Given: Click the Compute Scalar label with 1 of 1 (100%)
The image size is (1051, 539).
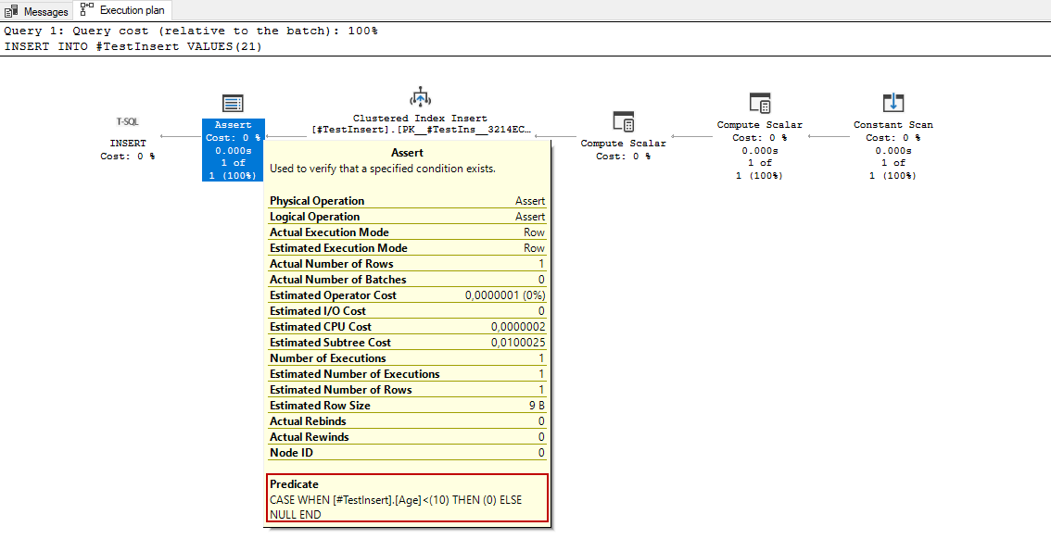Looking at the screenshot, I should [759, 150].
